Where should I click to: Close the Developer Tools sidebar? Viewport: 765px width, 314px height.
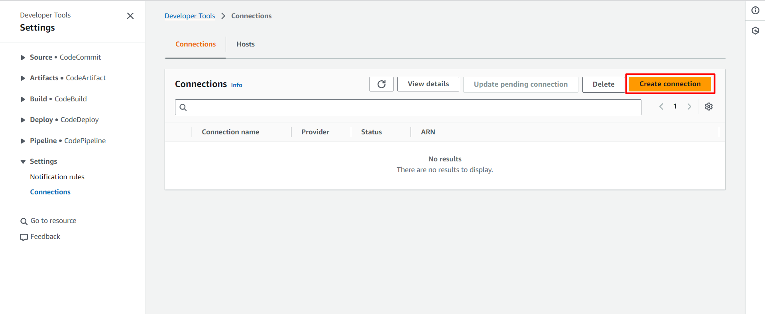click(x=130, y=16)
